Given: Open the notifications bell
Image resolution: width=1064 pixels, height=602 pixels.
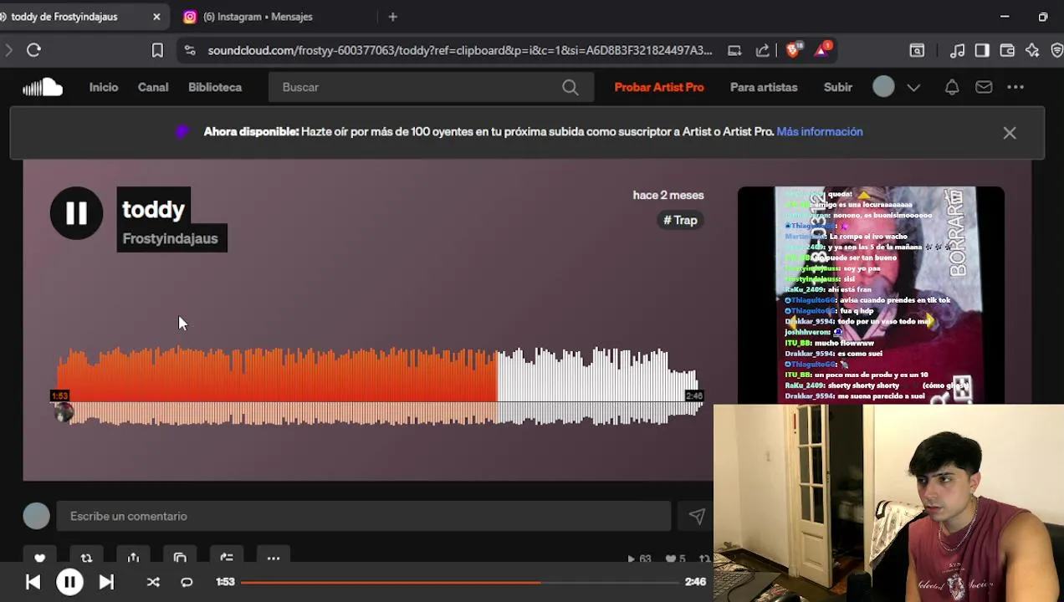Looking at the screenshot, I should click(952, 87).
